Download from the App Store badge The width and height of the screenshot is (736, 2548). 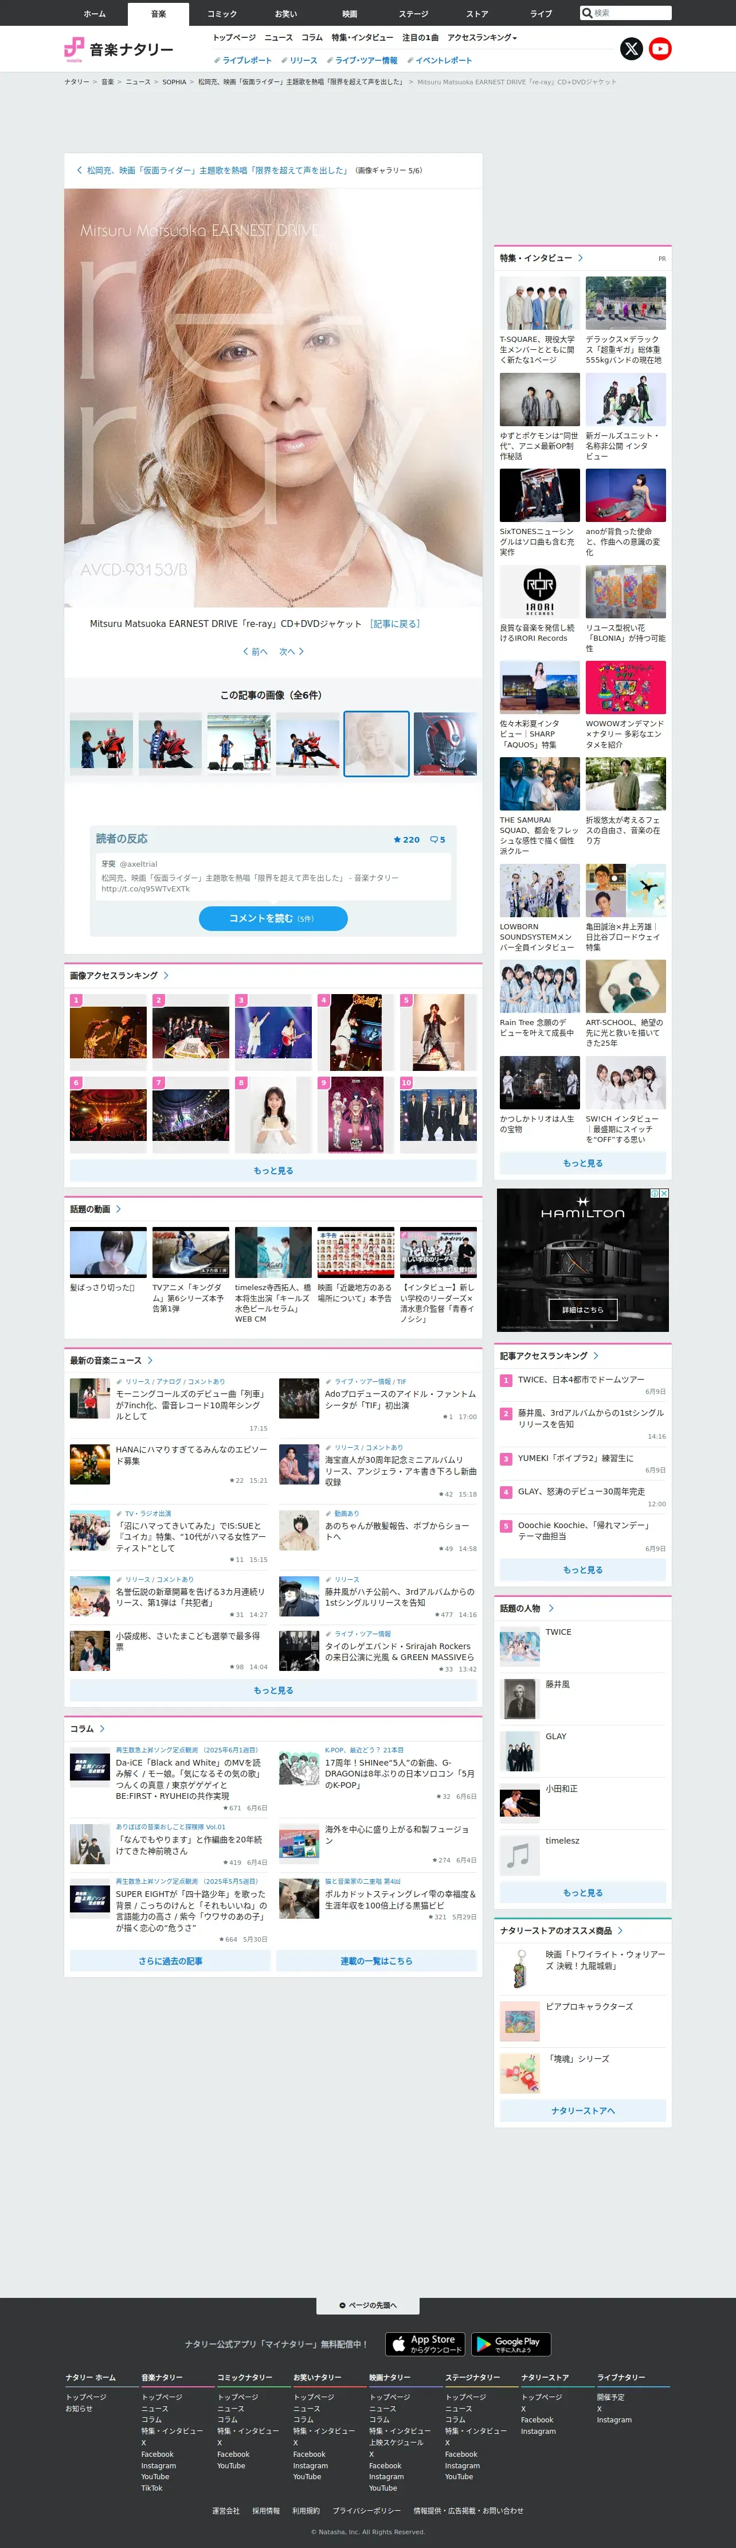(425, 2343)
